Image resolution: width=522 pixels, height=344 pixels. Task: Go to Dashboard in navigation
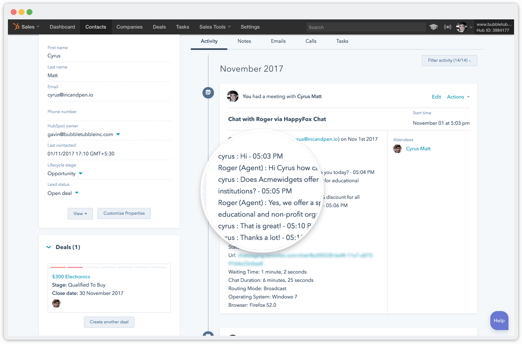[62, 27]
